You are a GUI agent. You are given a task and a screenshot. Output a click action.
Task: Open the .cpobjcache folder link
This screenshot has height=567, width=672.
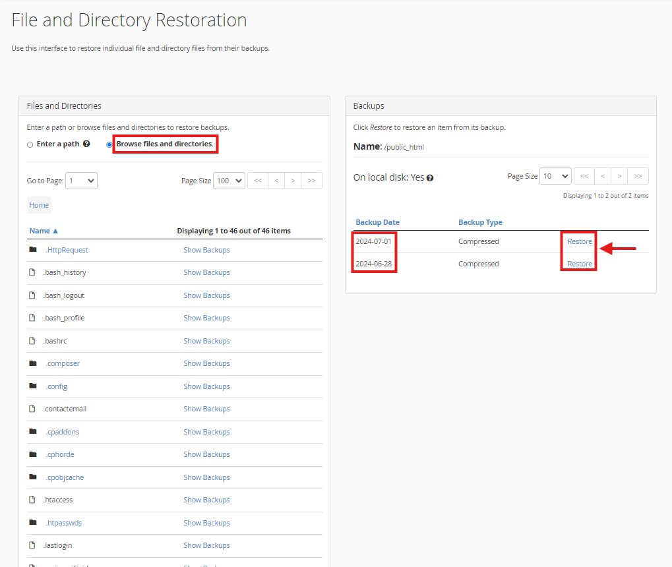(65, 477)
